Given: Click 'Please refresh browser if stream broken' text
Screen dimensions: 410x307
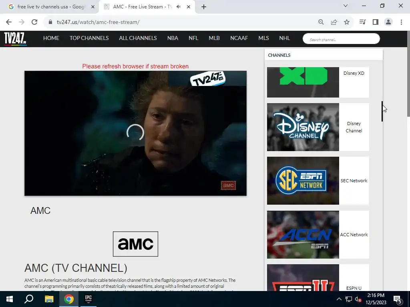Looking at the screenshot, I should pyautogui.click(x=135, y=66).
